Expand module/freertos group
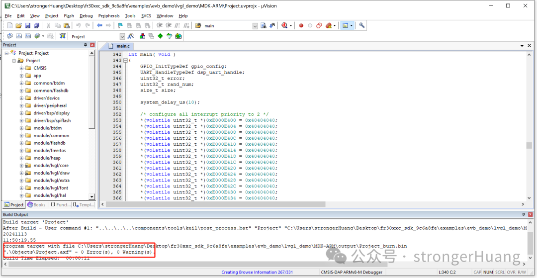Image resolution: width=537 pixels, height=278 pixels. pos(21,151)
